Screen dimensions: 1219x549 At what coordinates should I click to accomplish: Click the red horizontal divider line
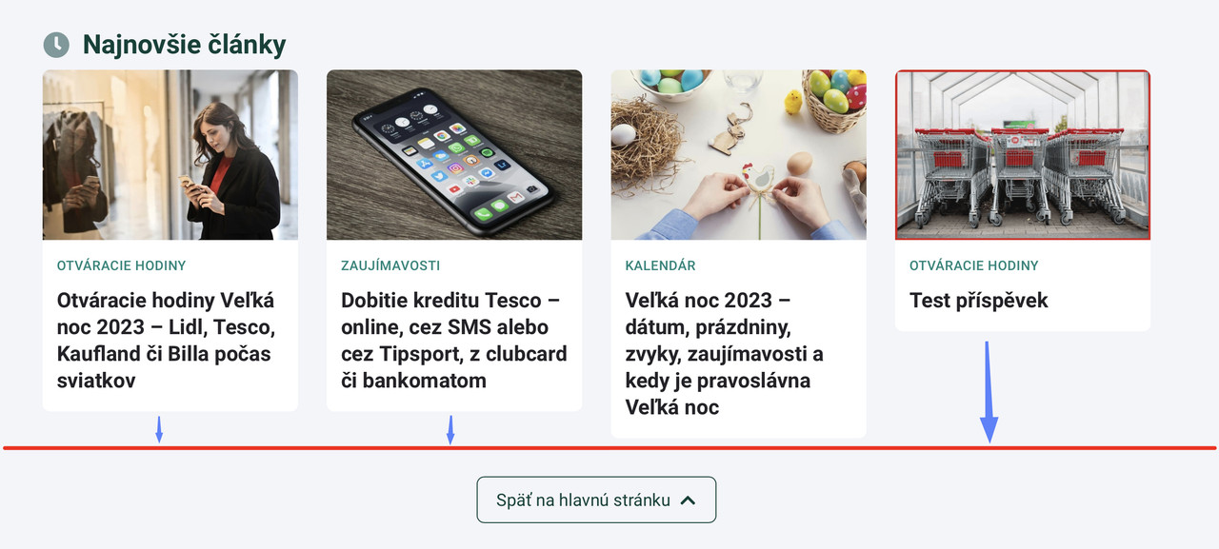[609, 447]
